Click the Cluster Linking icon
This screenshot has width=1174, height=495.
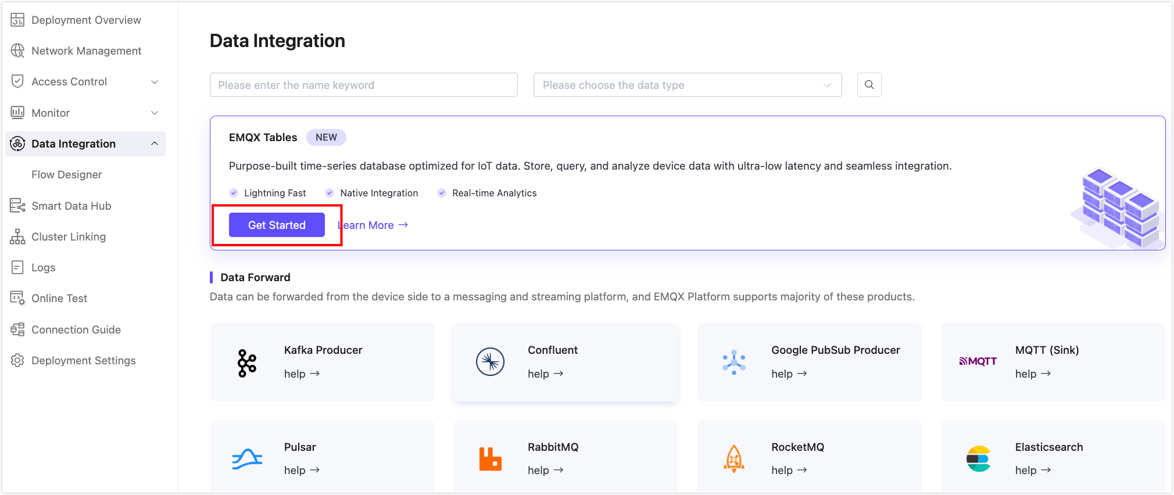coord(17,236)
